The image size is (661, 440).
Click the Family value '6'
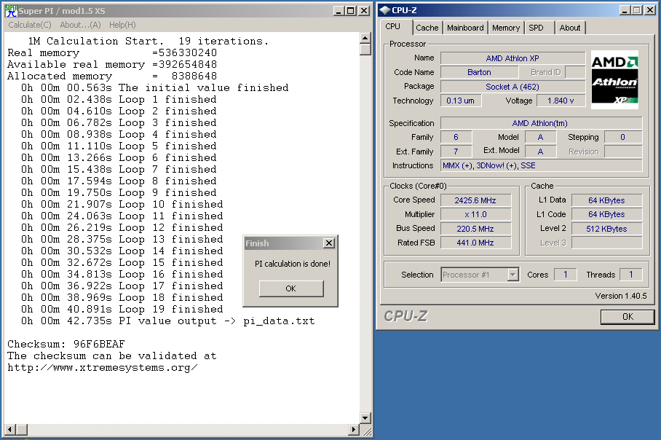[456, 137]
